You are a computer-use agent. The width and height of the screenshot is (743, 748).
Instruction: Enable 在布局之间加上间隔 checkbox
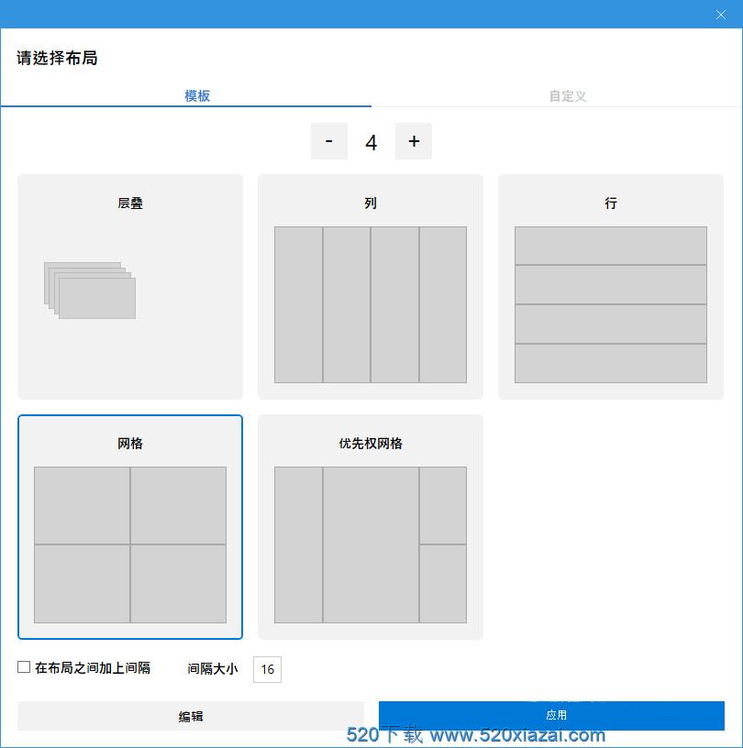coord(24,667)
